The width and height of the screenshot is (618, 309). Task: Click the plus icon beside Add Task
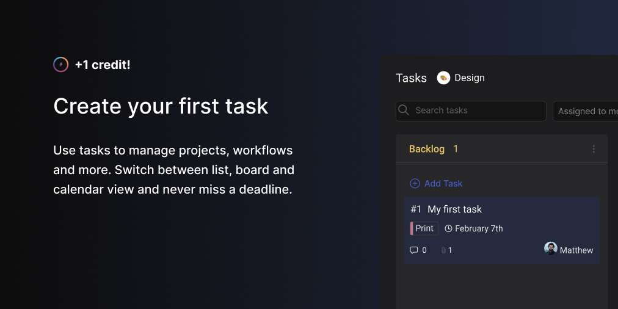[415, 184]
